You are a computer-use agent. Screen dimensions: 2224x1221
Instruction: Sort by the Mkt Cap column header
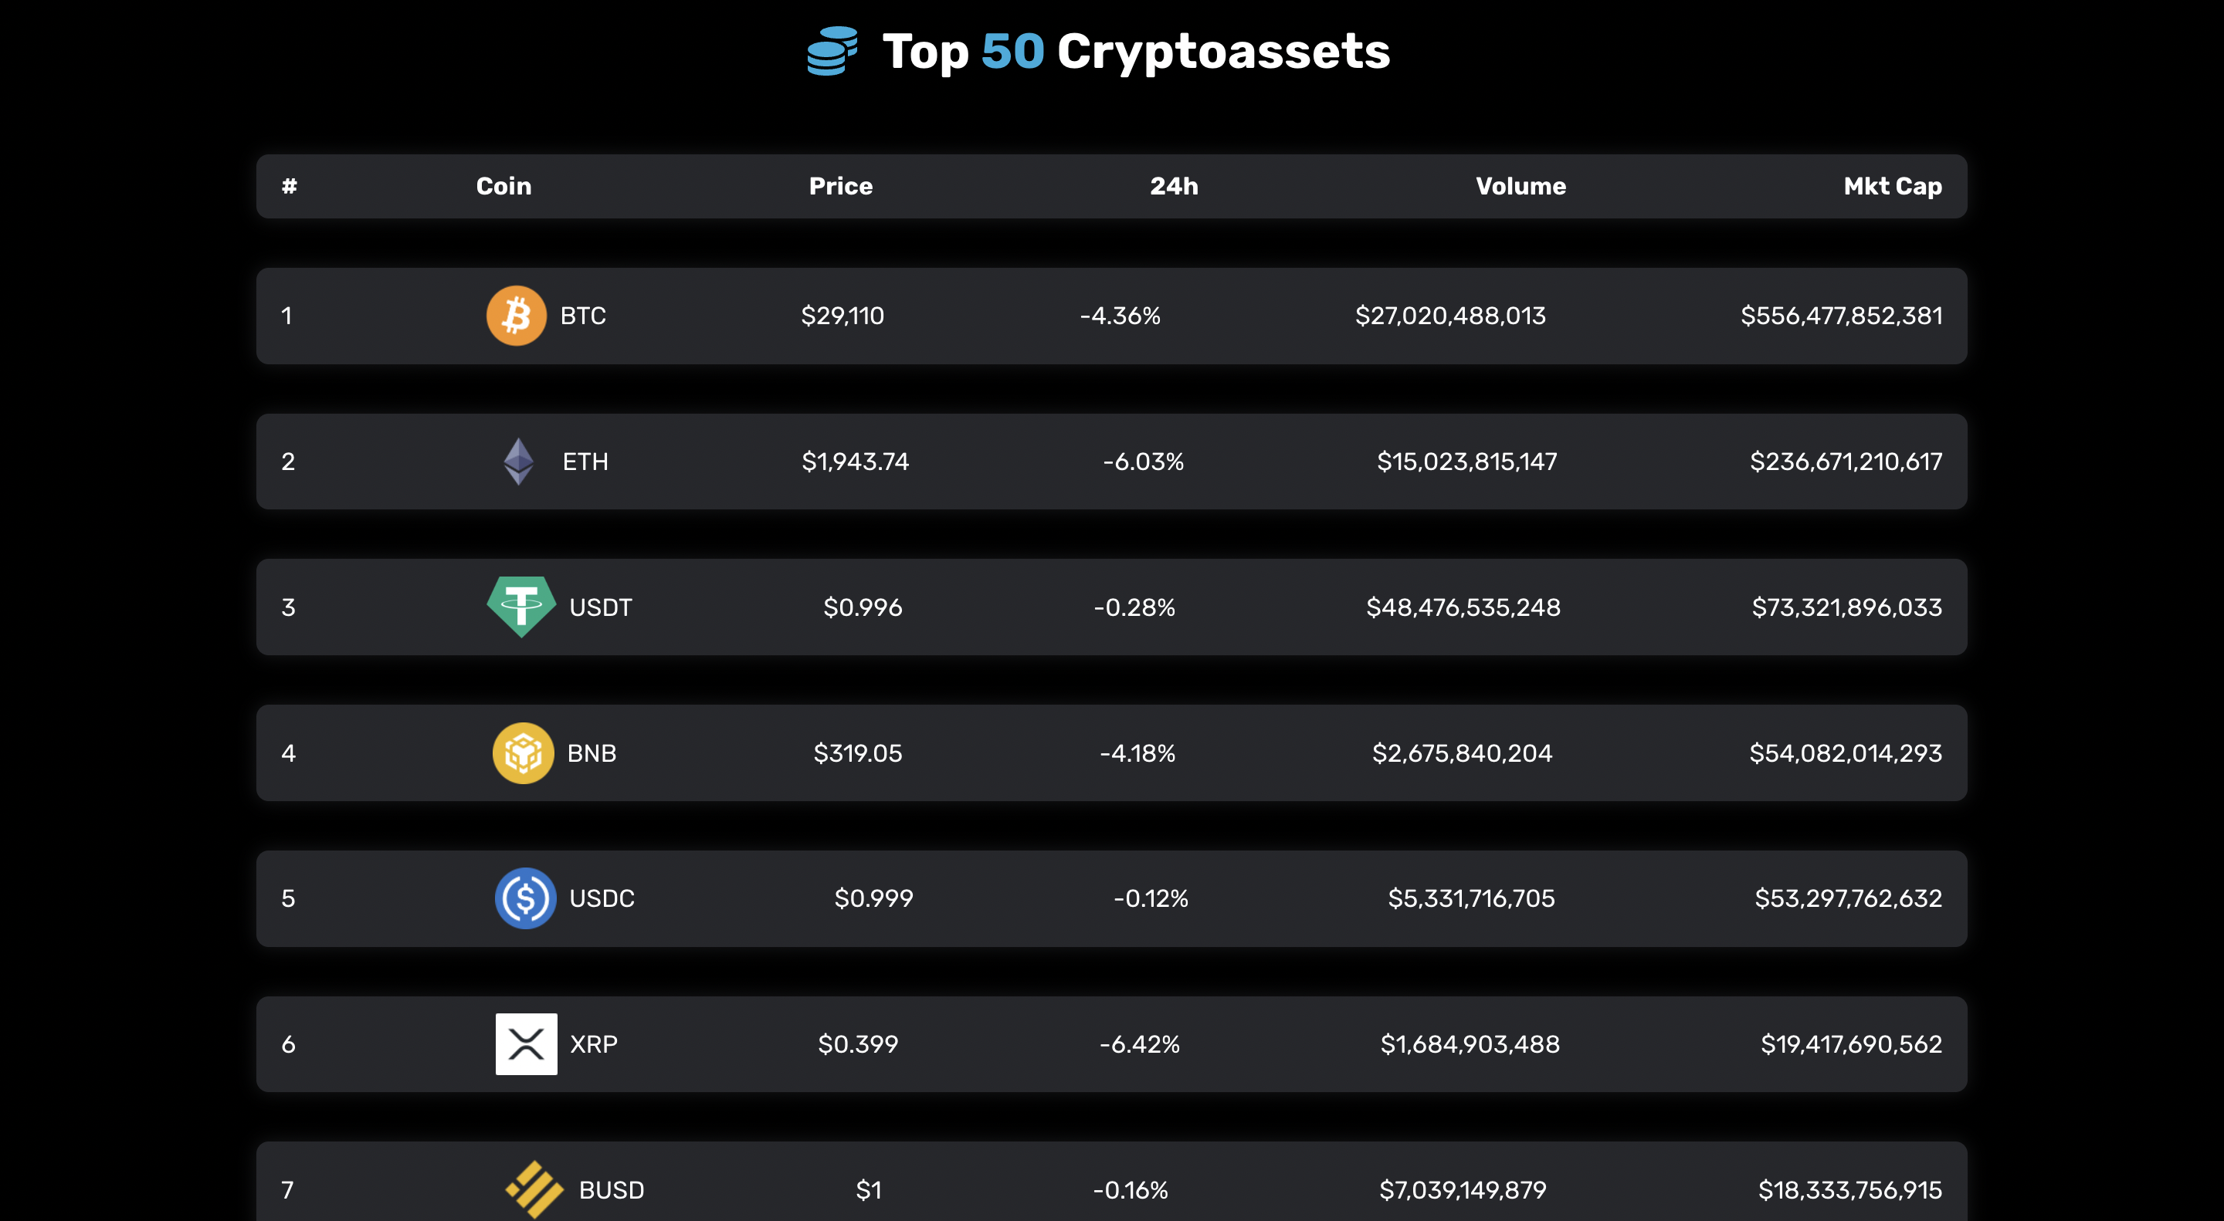point(1893,185)
